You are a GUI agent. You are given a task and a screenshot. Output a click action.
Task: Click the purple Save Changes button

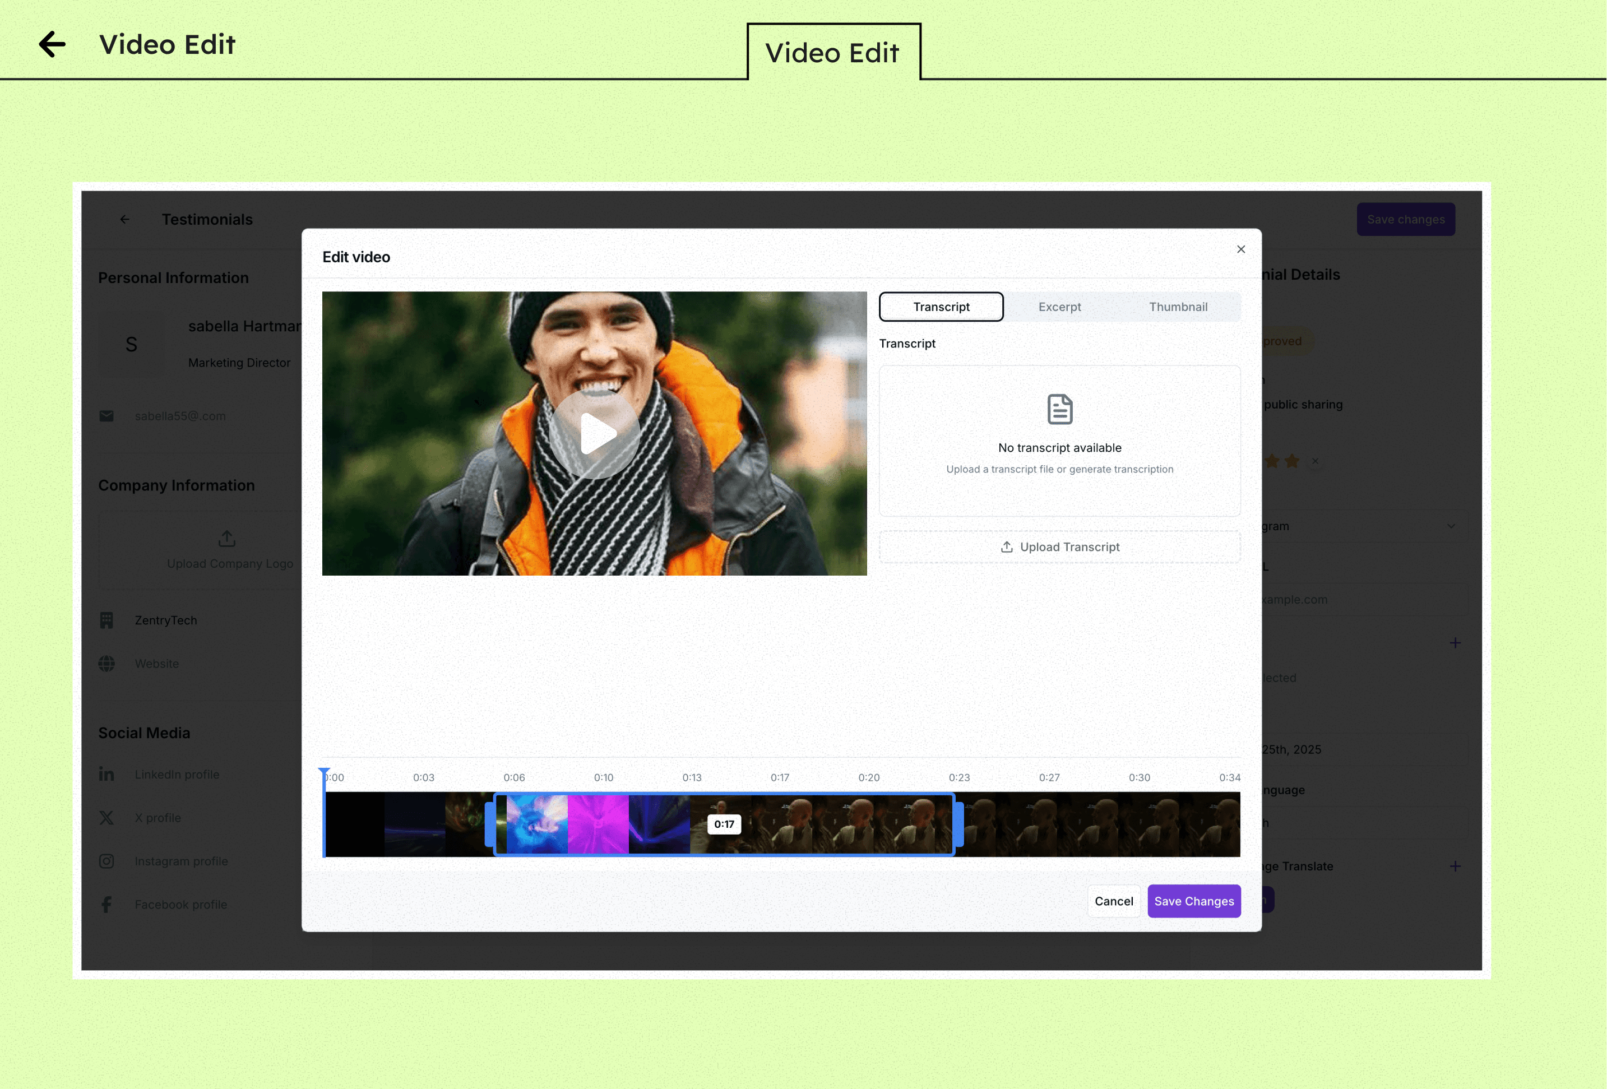(x=1193, y=901)
